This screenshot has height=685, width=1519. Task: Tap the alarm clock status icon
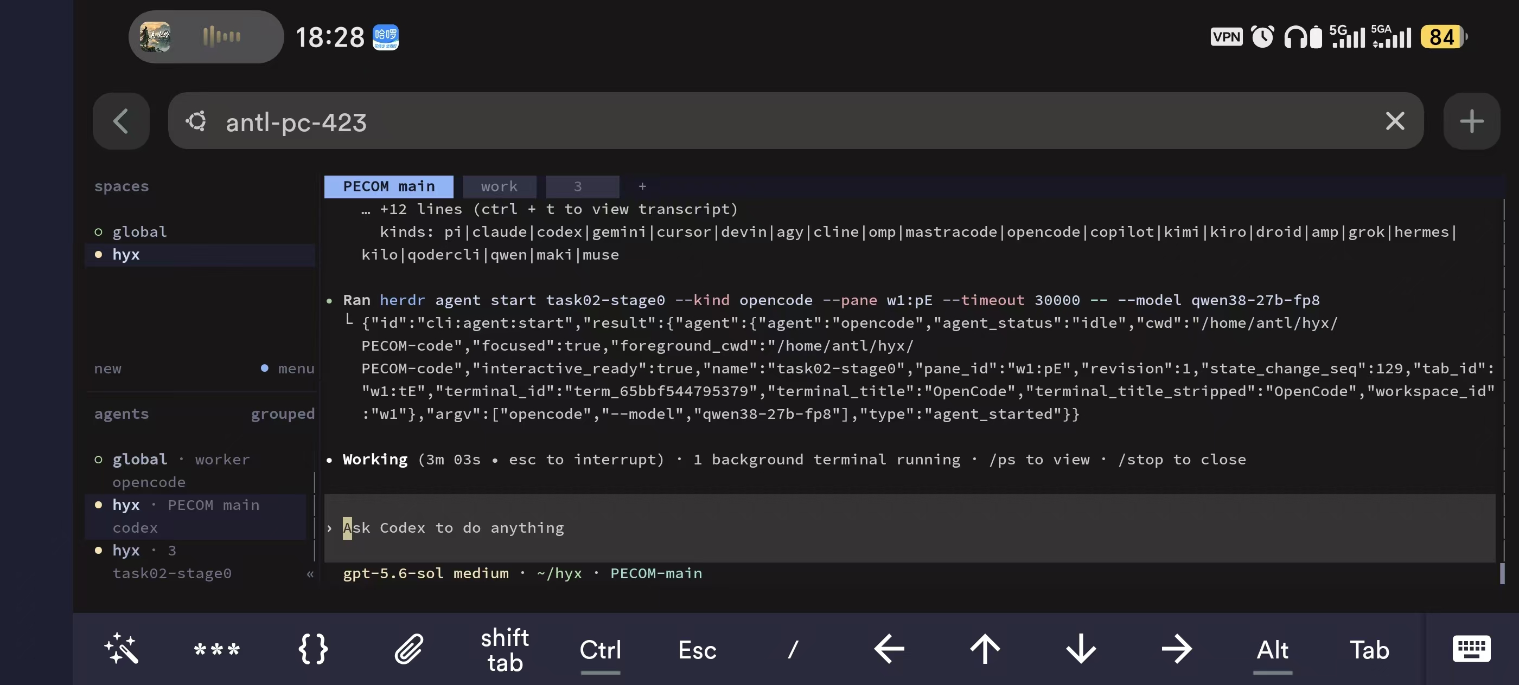coord(1262,37)
